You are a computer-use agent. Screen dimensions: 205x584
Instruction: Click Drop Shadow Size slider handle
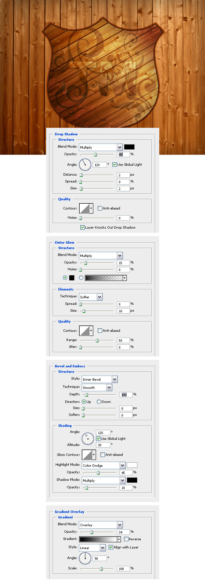click(81, 189)
